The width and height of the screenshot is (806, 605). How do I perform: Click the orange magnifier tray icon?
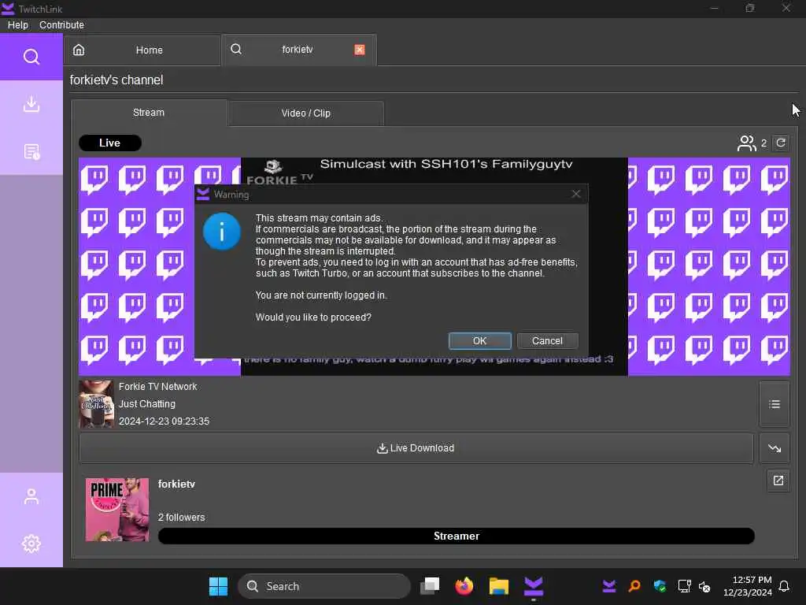[634, 586]
